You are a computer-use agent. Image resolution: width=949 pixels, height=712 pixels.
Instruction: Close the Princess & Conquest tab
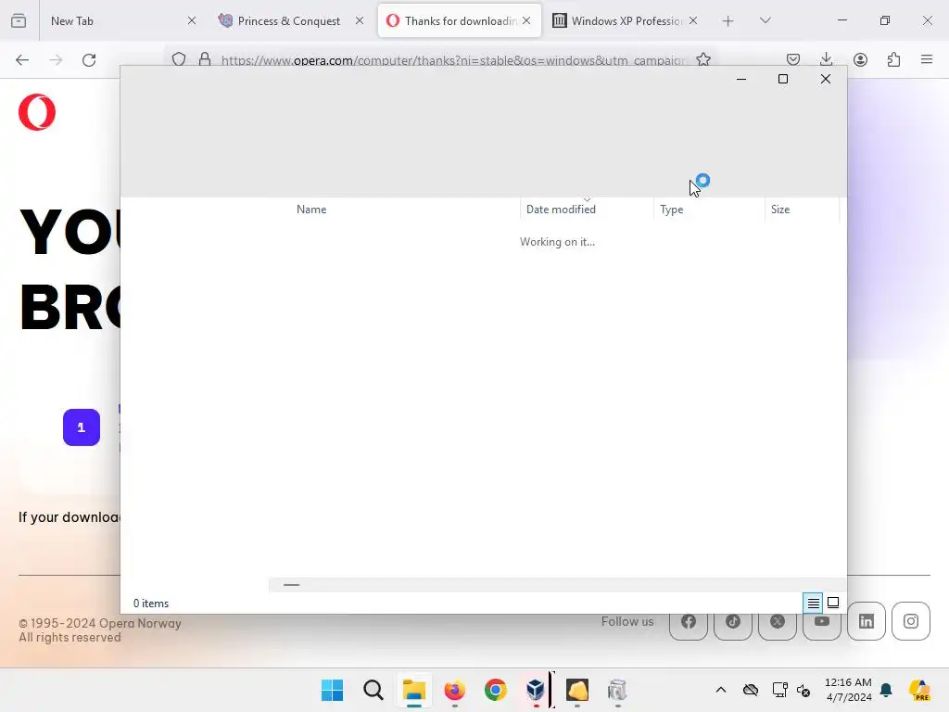click(x=360, y=20)
